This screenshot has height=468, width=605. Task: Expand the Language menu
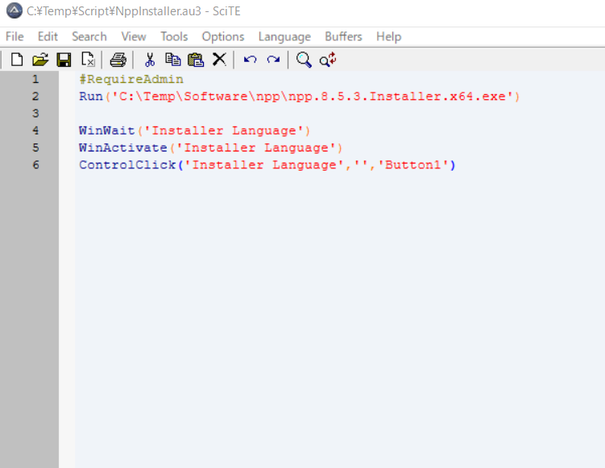point(284,36)
